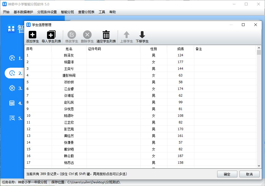Image resolution: width=265 pixels, height=186 pixels.
Task: Select student 许靖瑶 row
Action: [x=141, y=96]
